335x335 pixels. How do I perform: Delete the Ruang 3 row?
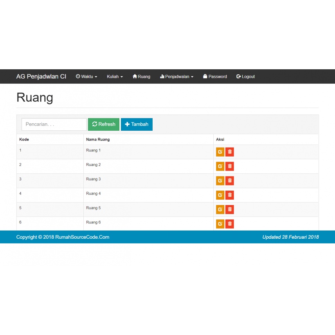pos(230,181)
